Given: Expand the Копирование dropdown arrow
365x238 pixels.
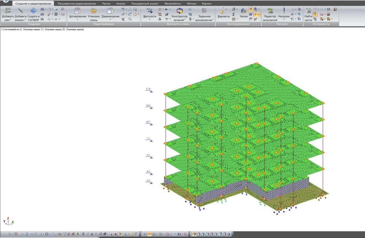Looking at the screenshot, I should 77,20.
